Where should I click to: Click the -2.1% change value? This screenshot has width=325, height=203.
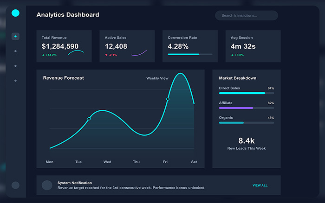pos(113,55)
